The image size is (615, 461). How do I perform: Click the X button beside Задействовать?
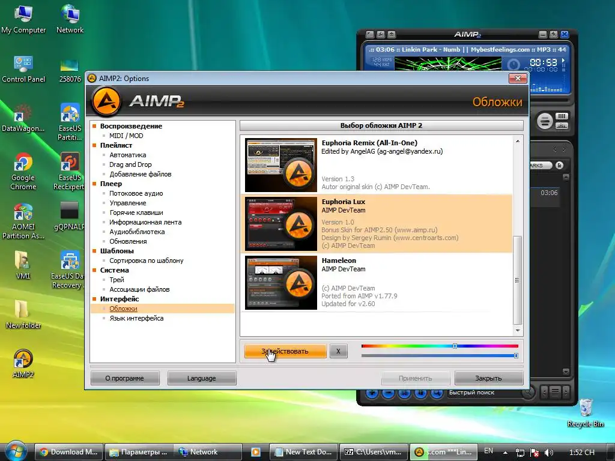(338, 351)
